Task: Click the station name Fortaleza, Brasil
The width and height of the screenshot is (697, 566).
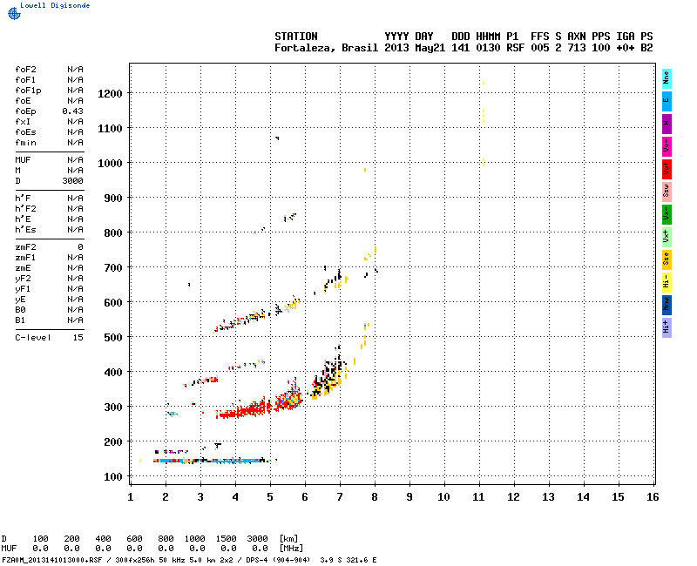Action: pyautogui.click(x=326, y=48)
